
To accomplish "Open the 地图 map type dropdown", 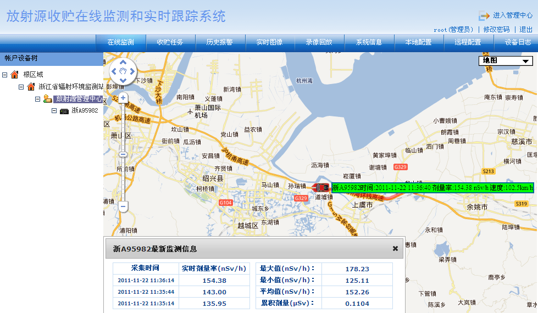I will pyautogui.click(x=506, y=61).
